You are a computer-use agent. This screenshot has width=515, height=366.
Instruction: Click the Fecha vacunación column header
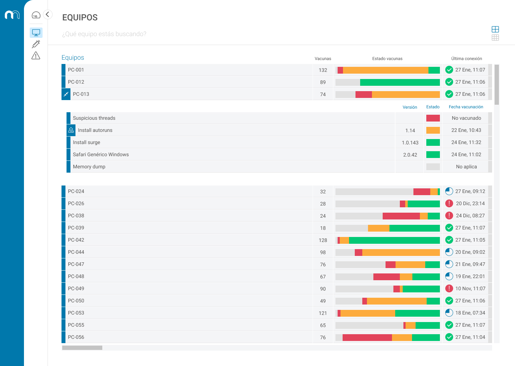tap(466, 107)
